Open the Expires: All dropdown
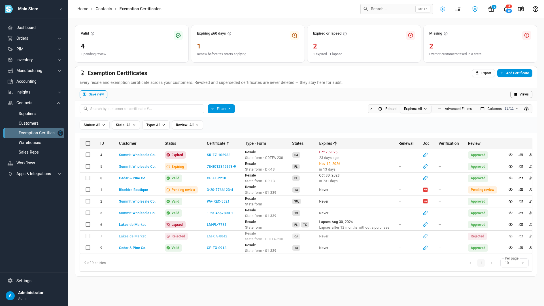544x306 pixels. 415,109
